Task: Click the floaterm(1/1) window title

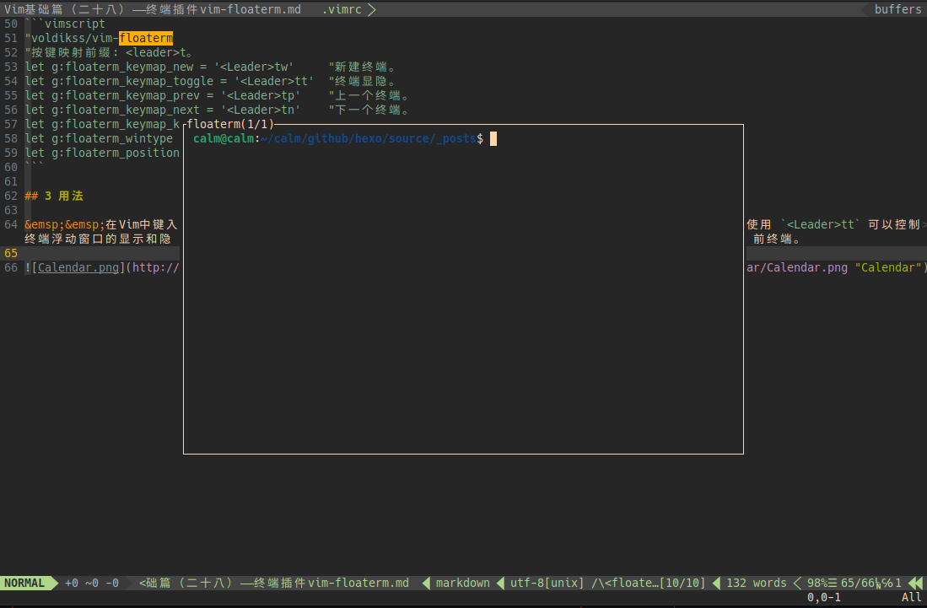Action: click(x=230, y=124)
